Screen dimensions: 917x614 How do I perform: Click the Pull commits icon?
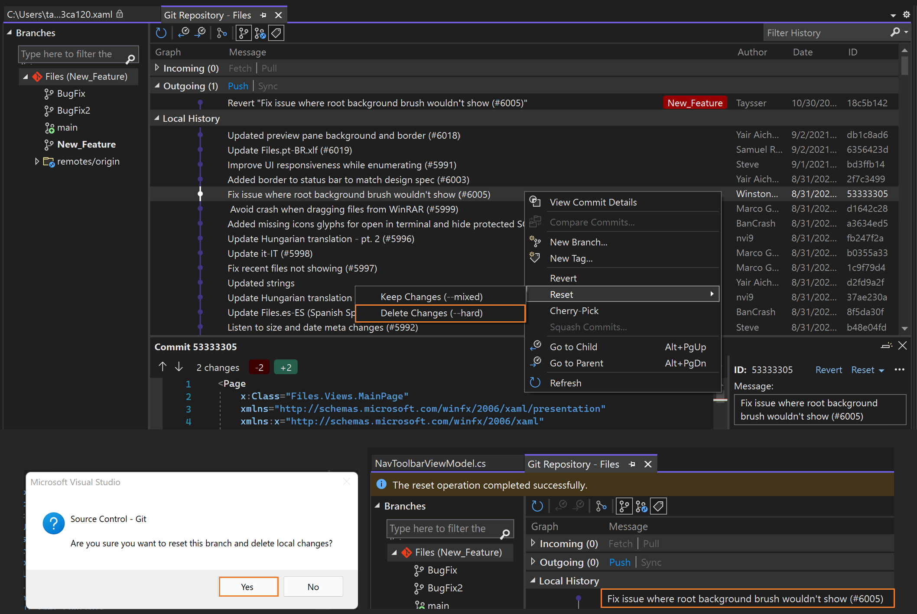(185, 33)
